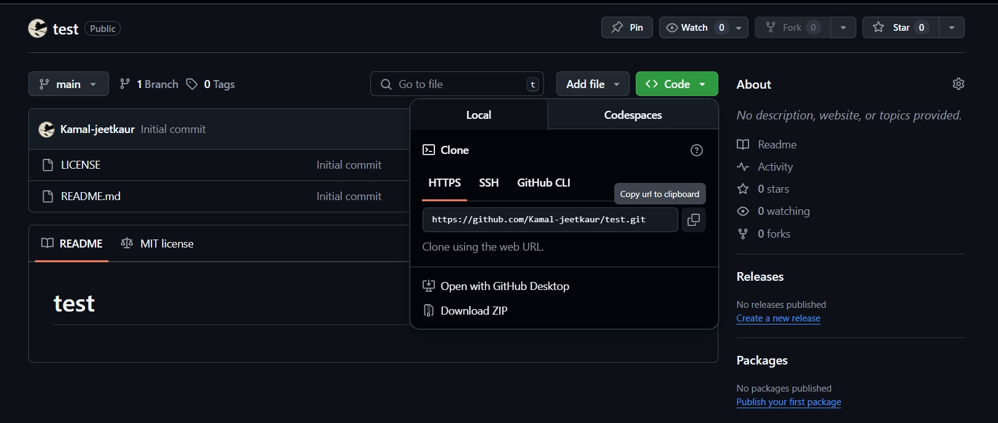Click the terminal icon next to Clone
This screenshot has height=423, width=998.
[429, 150]
